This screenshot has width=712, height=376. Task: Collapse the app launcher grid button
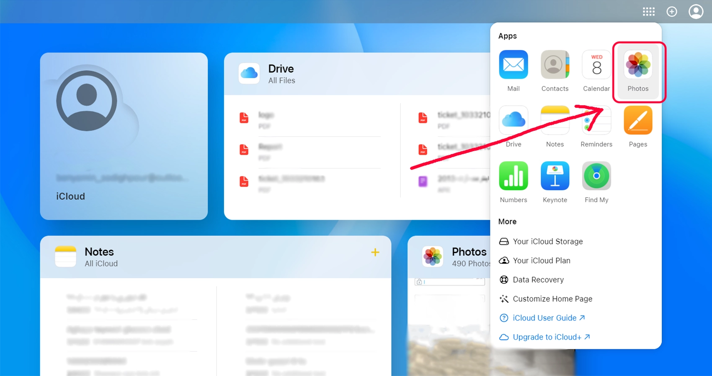(x=648, y=12)
